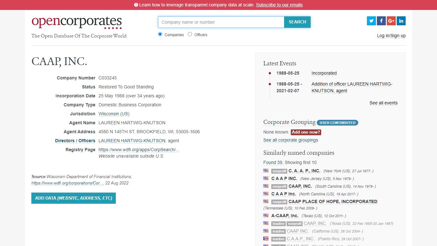Click the company number C033245
Screen dimensions: 437x246
[x=107, y=78]
